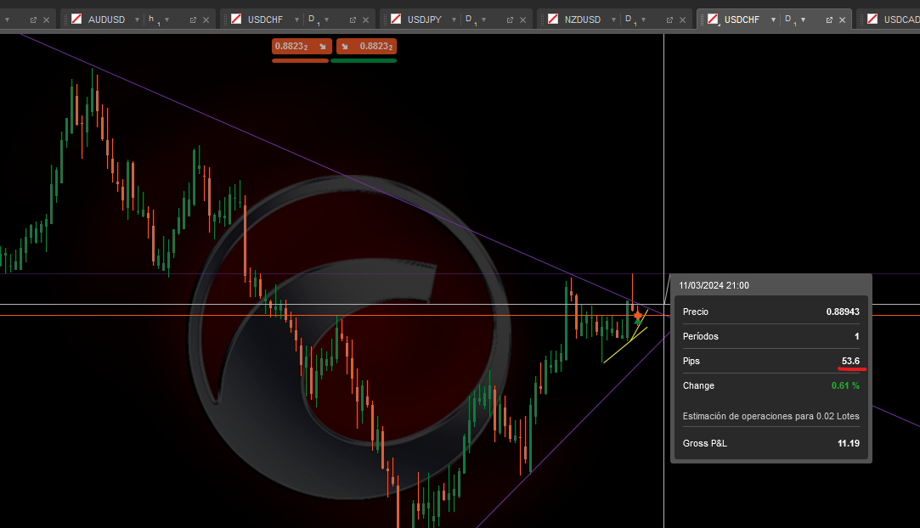Image resolution: width=920 pixels, height=528 pixels.
Task: Detach the NZDUSD chart into a window
Action: click(x=669, y=20)
